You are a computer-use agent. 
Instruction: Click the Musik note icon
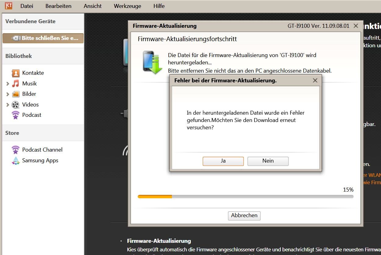click(16, 84)
